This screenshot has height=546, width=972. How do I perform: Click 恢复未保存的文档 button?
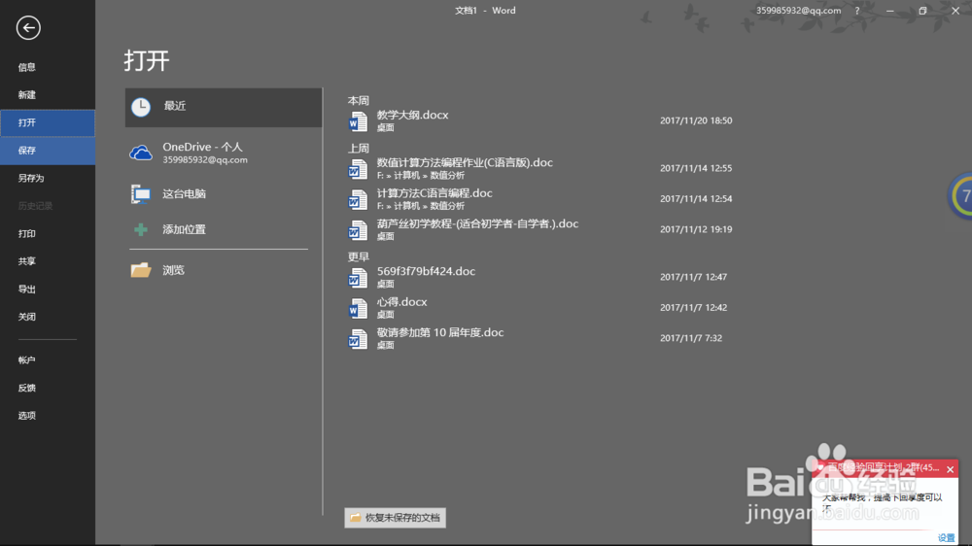pos(395,518)
